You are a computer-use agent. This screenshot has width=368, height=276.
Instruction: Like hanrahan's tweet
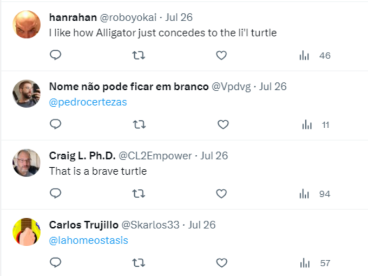[x=221, y=55]
